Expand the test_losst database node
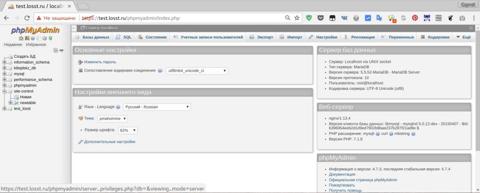This screenshot has height=193, width=480. click(4, 109)
